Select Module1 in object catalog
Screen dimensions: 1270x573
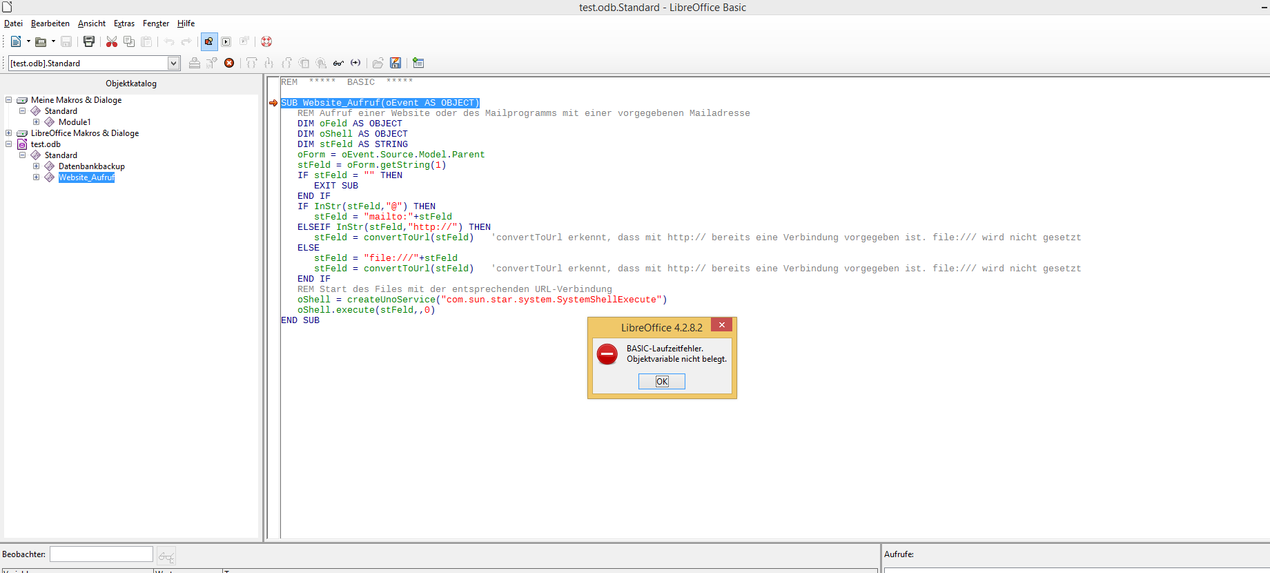tap(75, 122)
